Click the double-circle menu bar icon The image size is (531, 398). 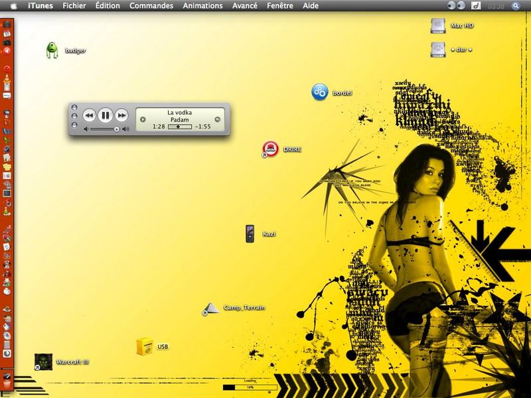(x=456, y=5)
